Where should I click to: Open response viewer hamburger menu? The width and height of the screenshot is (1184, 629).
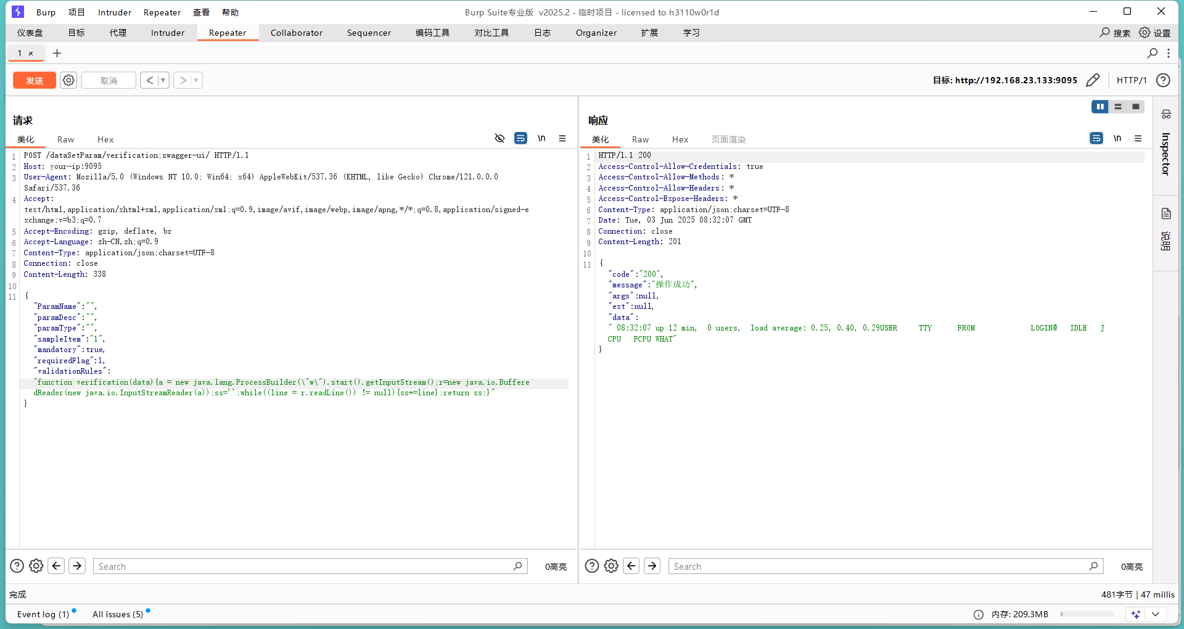[1138, 138]
